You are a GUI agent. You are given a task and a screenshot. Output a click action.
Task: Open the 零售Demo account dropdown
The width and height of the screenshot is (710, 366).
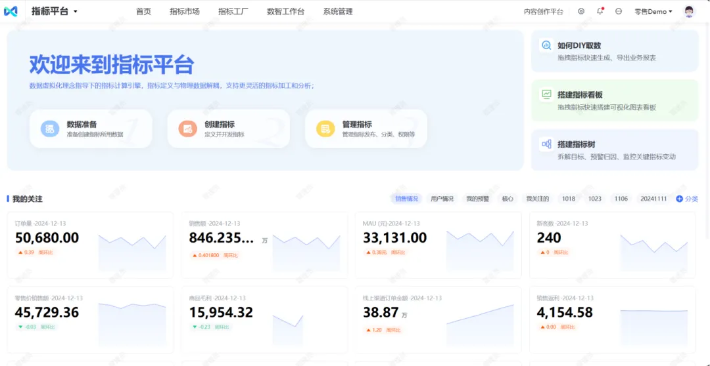653,12
